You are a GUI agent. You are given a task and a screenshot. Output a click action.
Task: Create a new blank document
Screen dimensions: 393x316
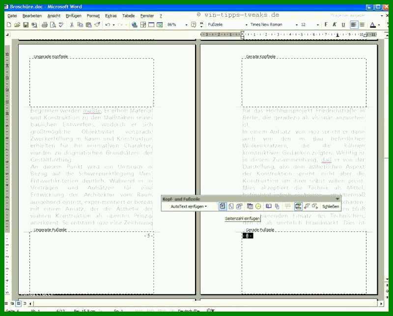tap(9, 25)
